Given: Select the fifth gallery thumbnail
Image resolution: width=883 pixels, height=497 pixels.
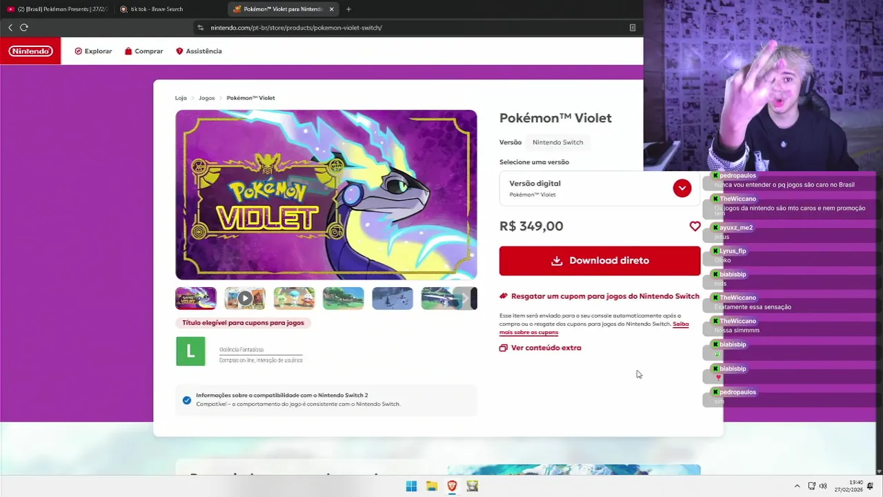Looking at the screenshot, I should coord(393,298).
